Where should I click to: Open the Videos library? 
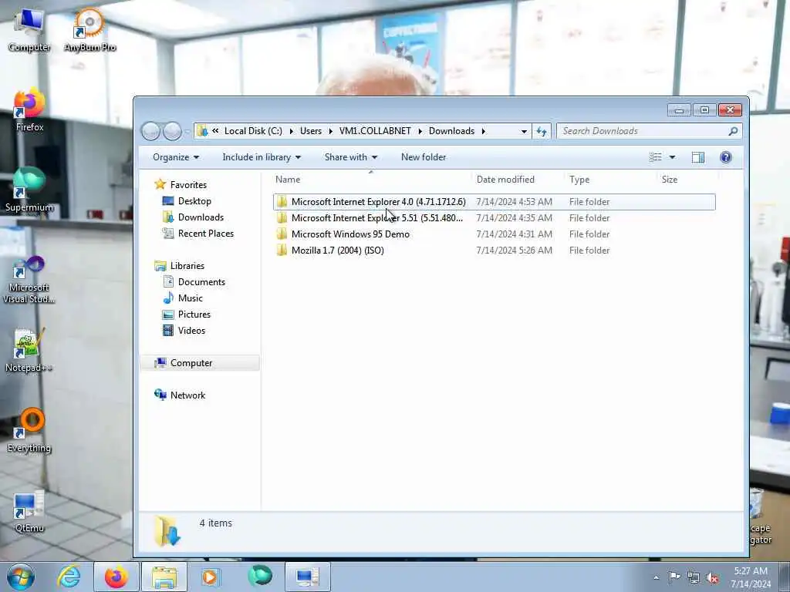191,330
